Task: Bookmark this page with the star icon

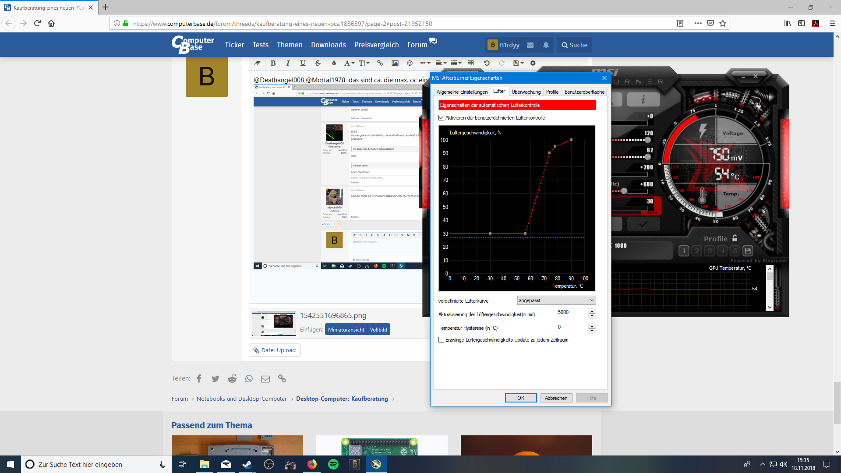Action: pyautogui.click(x=723, y=23)
